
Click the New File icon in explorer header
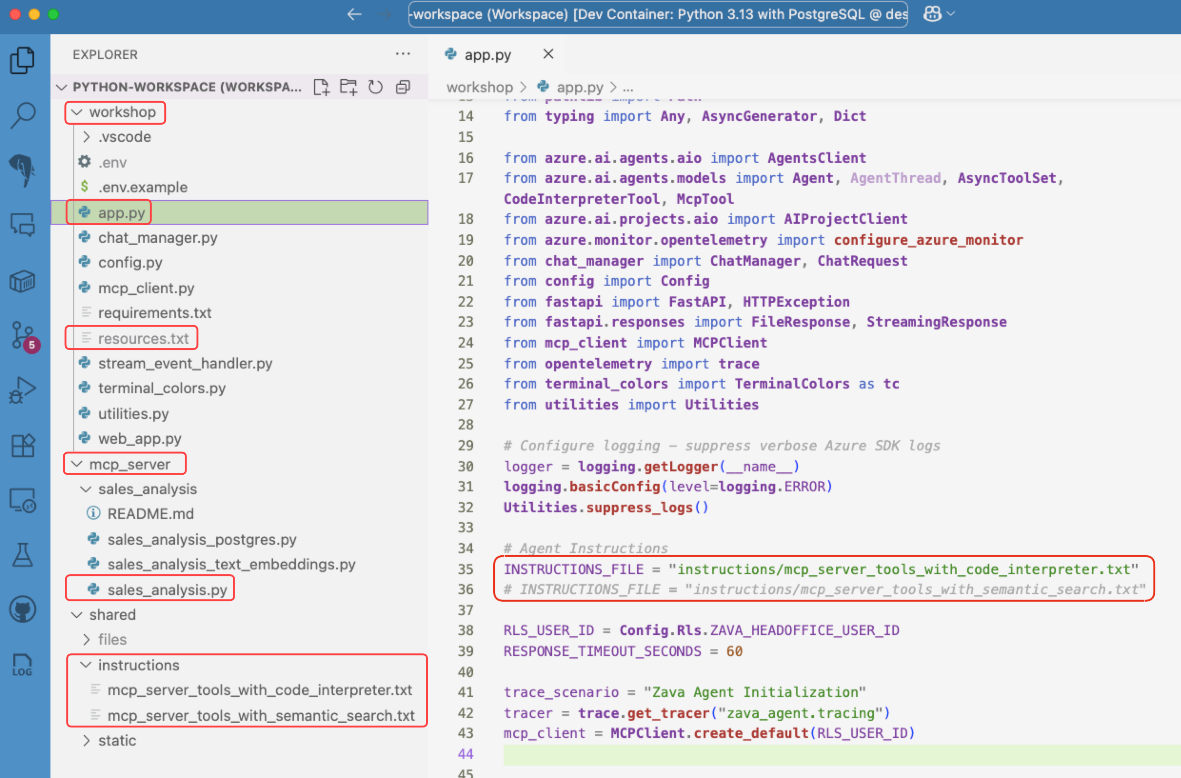tap(321, 87)
